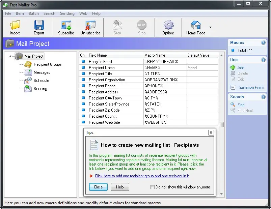Open the Batch menu
The image size is (271, 209).
point(34,13)
